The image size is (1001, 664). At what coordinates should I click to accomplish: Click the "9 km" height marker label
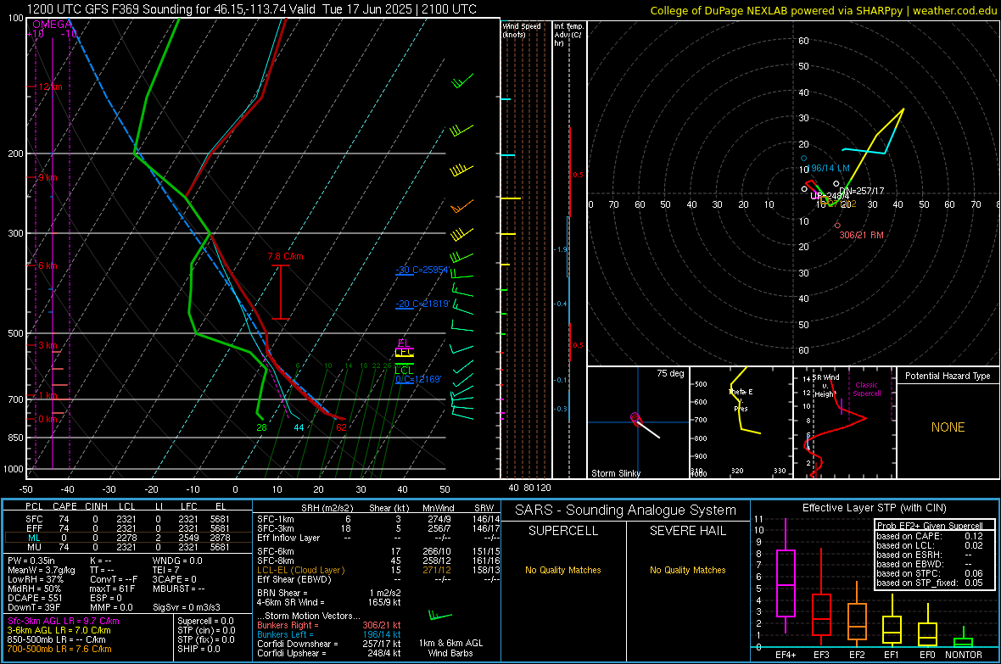(48, 177)
